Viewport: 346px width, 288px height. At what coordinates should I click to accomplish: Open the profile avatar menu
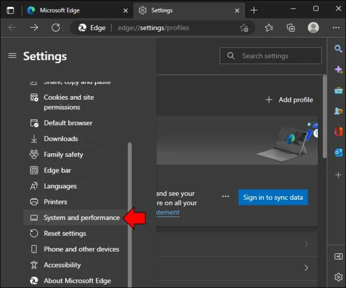click(313, 28)
